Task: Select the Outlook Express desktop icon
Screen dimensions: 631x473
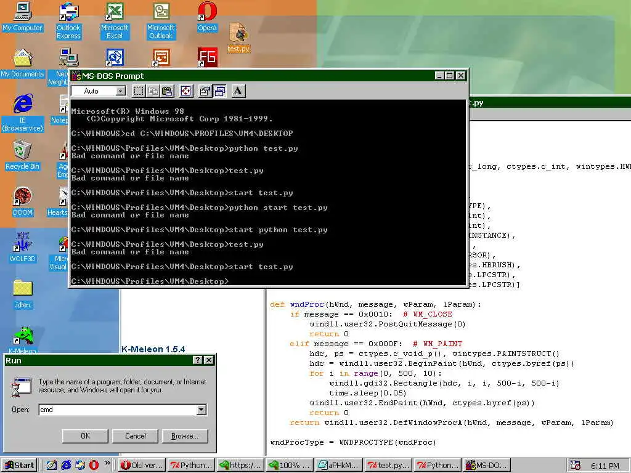Action: pos(68,21)
